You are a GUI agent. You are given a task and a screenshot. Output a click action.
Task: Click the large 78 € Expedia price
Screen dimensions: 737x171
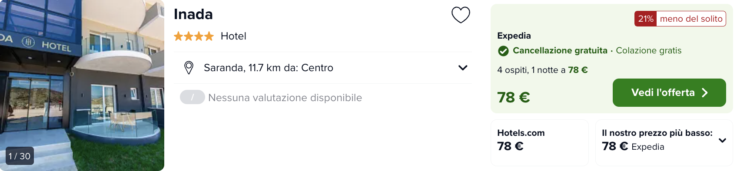(514, 97)
